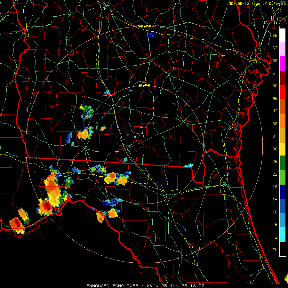Click the '46' legend value
This screenshot has width=288, height=288.
[275, 99]
